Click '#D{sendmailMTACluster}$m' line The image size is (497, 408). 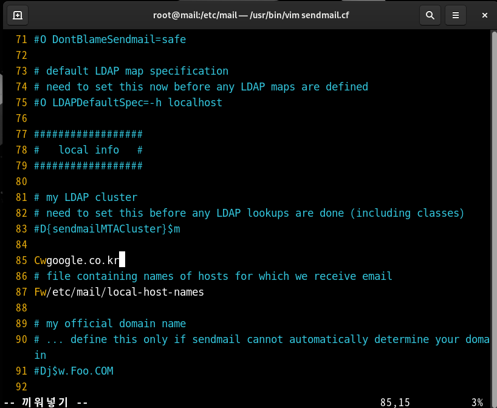[x=107, y=229]
